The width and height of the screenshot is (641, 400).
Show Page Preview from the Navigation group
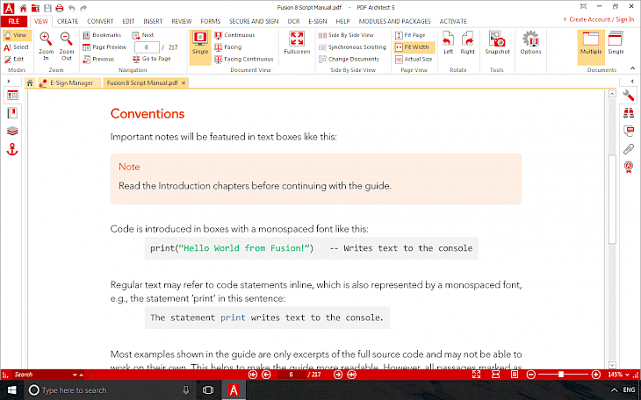[104, 47]
